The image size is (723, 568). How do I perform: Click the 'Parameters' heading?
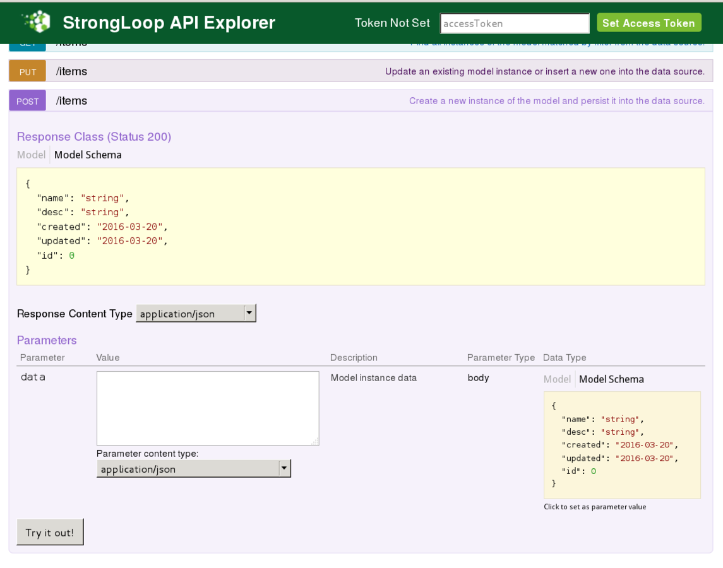click(x=47, y=340)
